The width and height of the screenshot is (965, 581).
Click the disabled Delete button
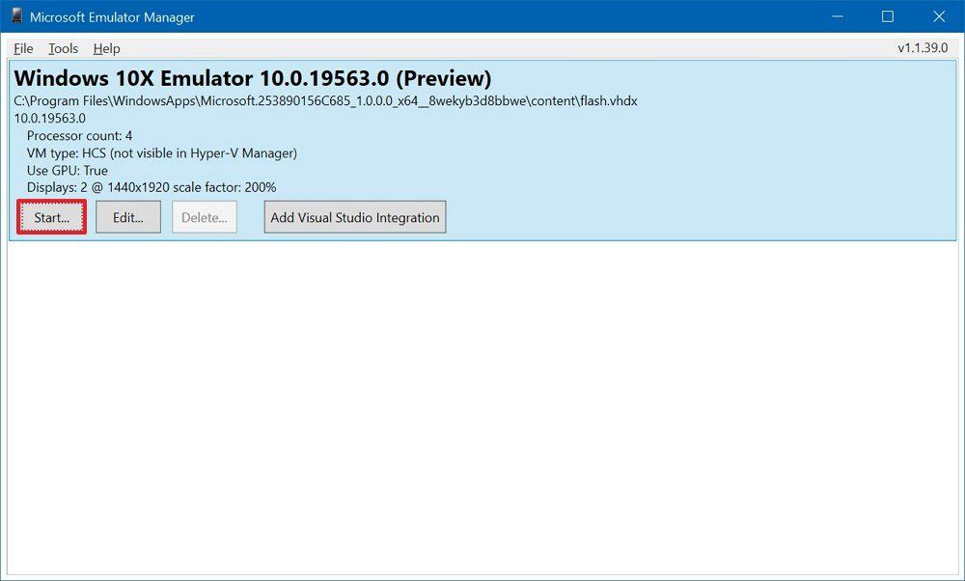click(204, 217)
